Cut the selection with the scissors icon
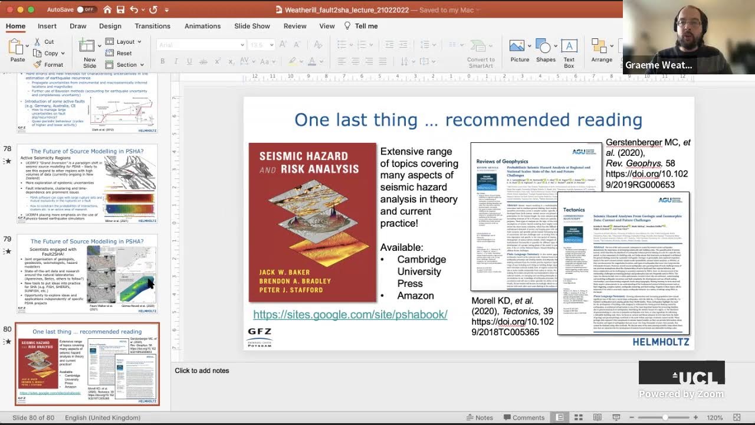The height and width of the screenshot is (425, 755). pos(38,42)
